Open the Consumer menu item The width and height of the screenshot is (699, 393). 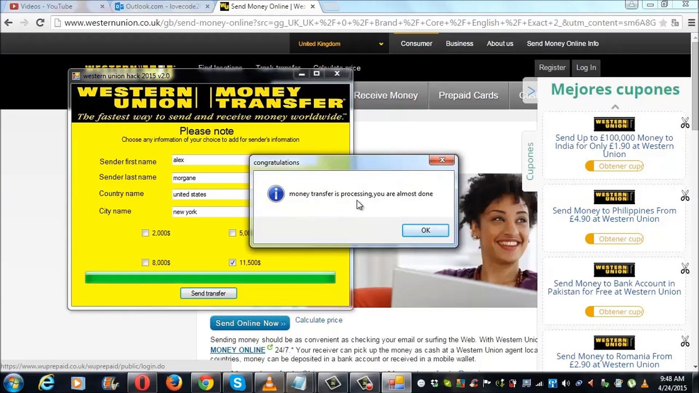pyautogui.click(x=416, y=44)
